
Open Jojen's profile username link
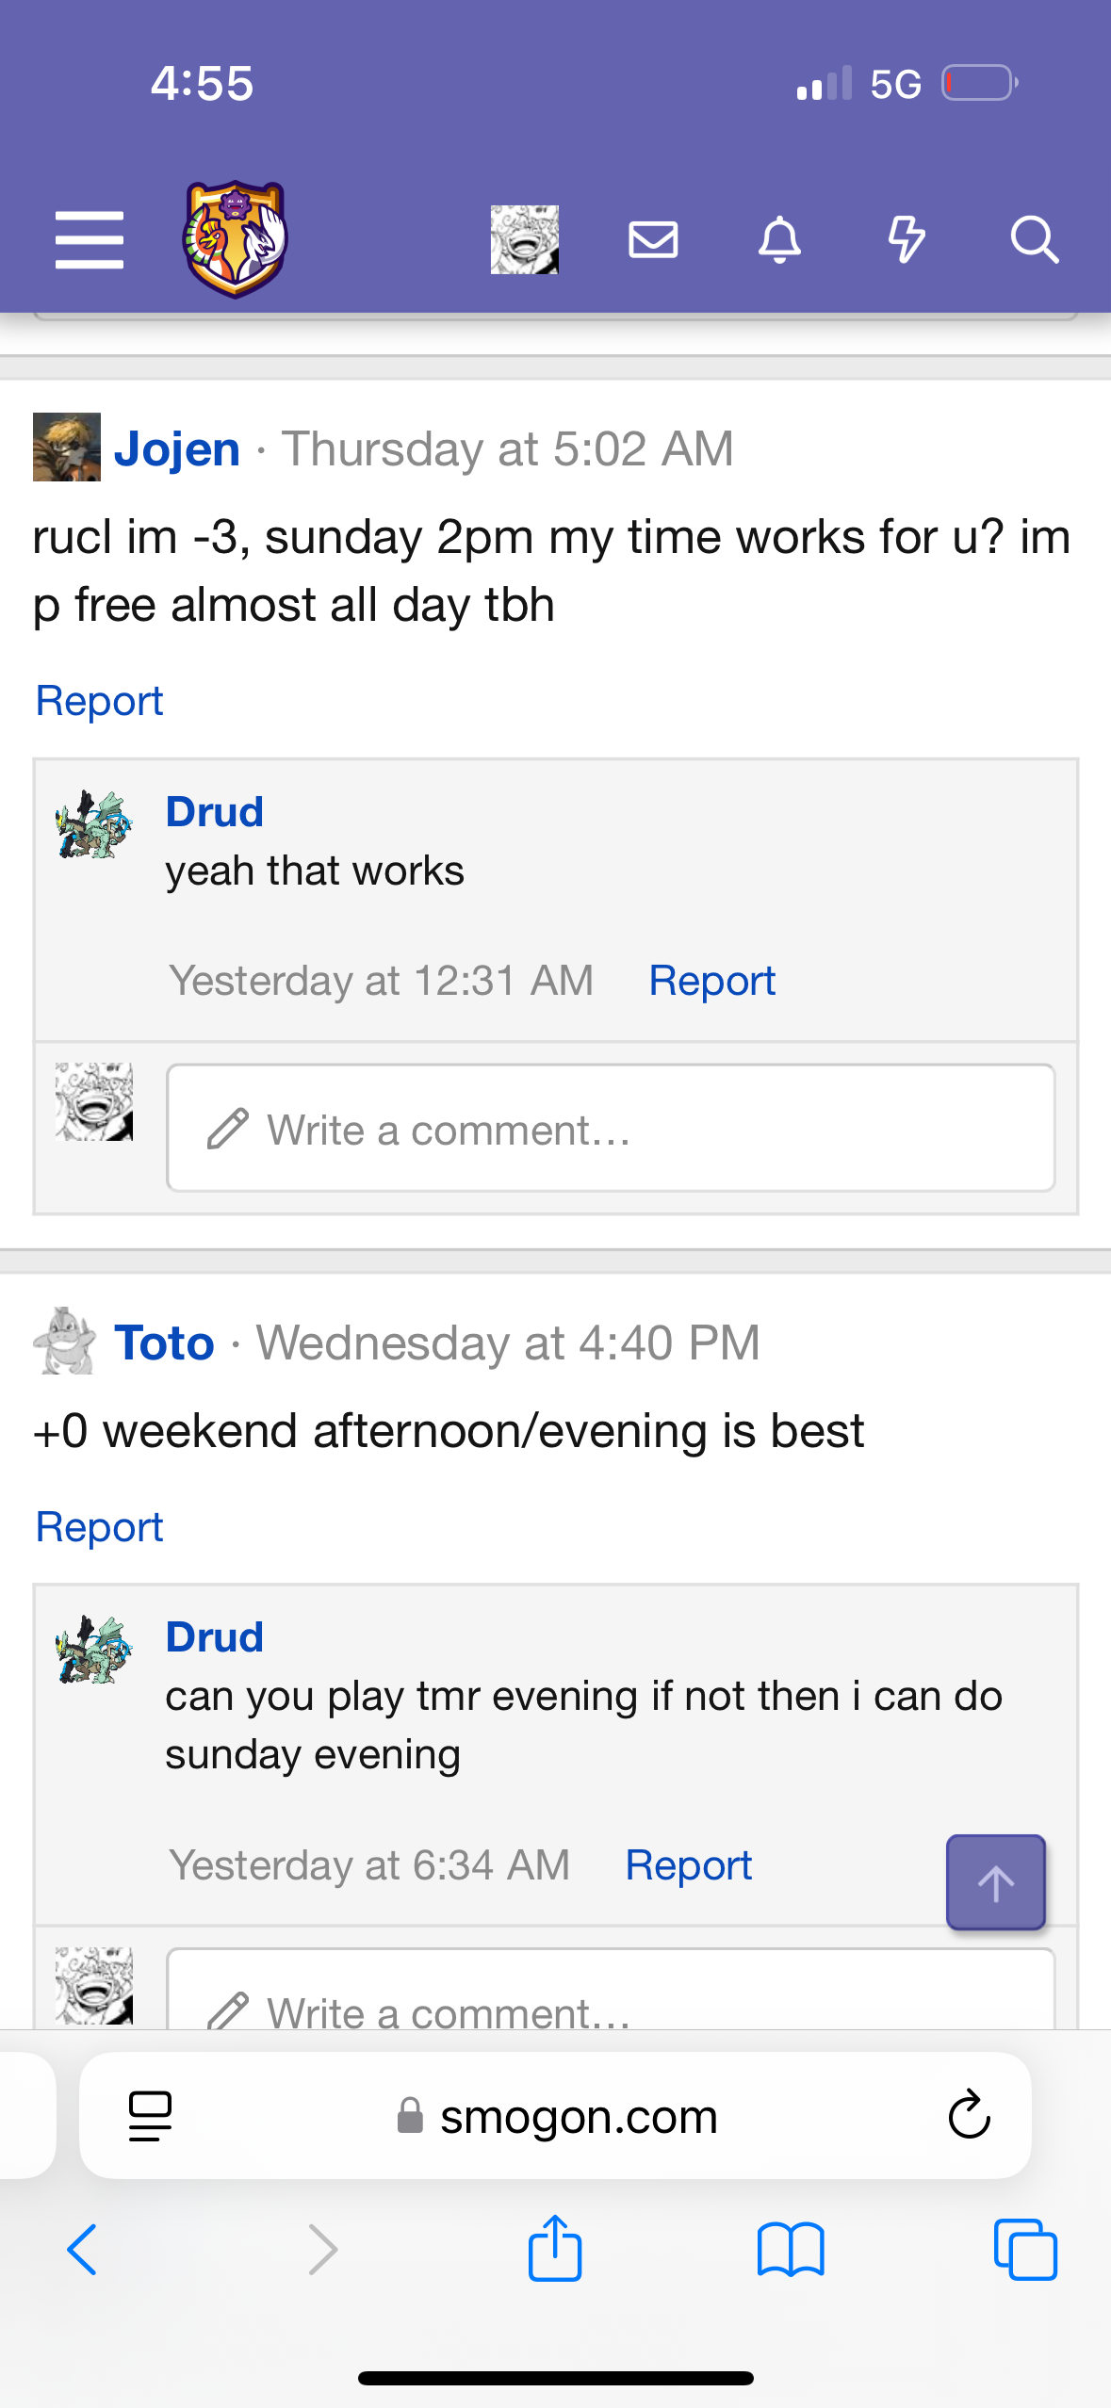pos(177,448)
